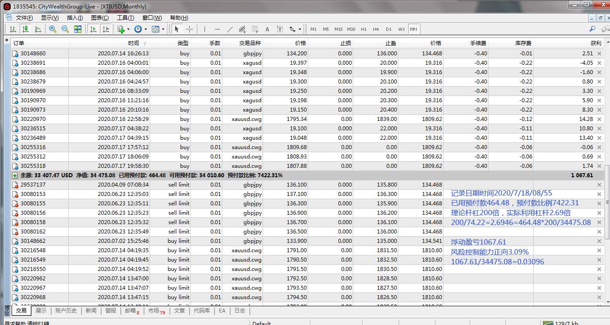The width and height of the screenshot is (610, 325).
Task: Add an indicator with the green plus icon
Action: [x=121, y=29]
